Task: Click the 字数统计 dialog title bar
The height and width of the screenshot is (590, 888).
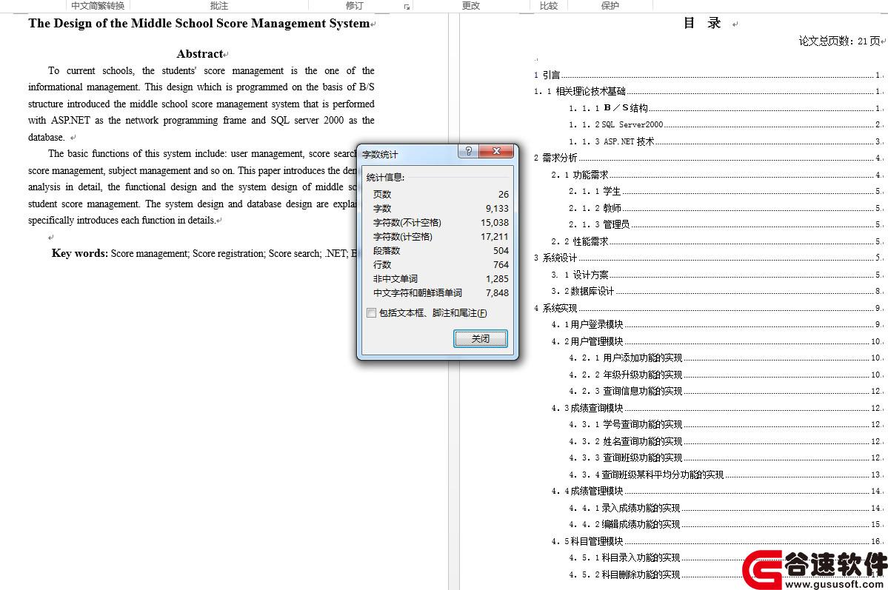Action: 408,153
